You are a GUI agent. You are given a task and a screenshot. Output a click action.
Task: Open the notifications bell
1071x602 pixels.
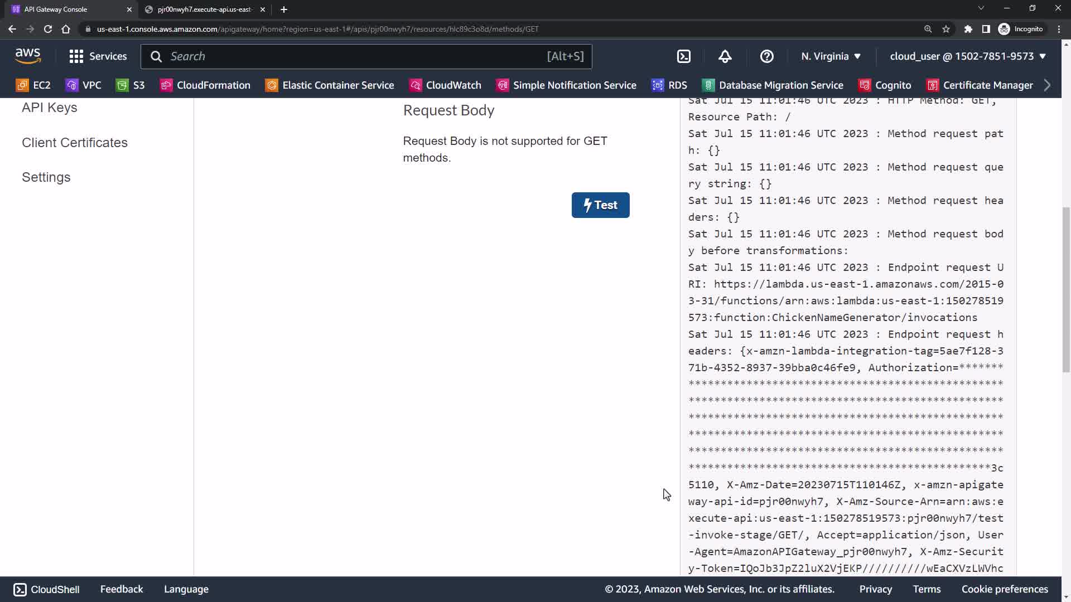coord(725,56)
